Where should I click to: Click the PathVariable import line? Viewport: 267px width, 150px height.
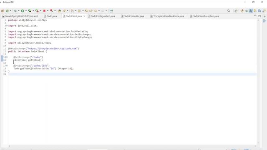(48, 32)
